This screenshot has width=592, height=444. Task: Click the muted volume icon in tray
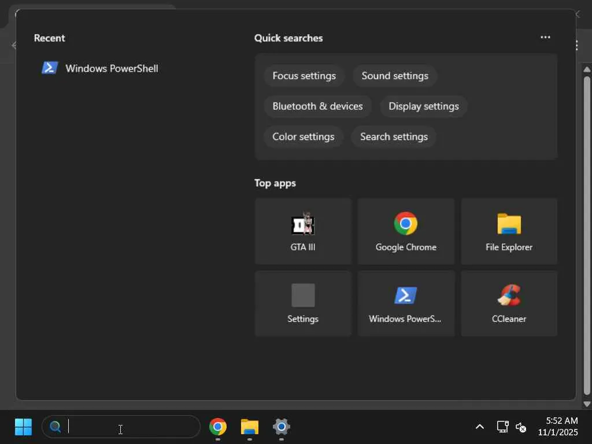click(521, 427)
